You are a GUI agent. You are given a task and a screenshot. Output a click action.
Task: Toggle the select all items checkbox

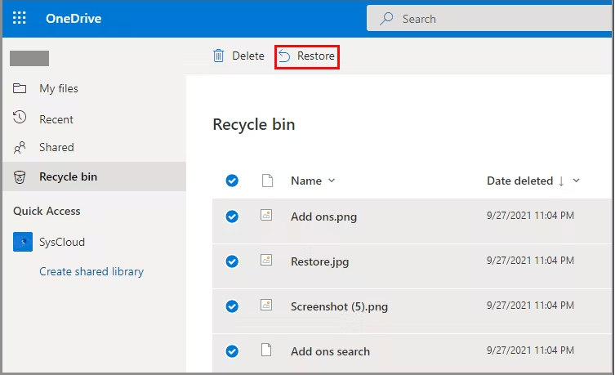(x=232, y=181)
